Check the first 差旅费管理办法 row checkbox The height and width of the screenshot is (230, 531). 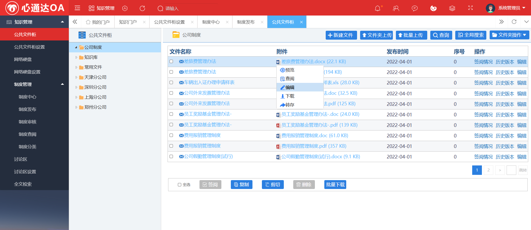coord(171,61)
